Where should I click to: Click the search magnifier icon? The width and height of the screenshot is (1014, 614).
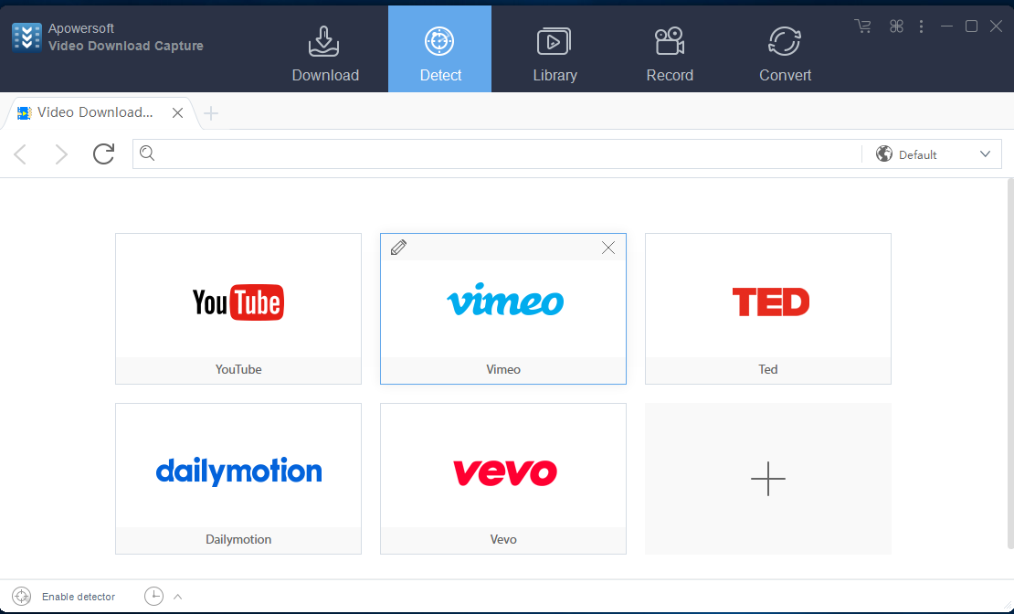point(147,153)
